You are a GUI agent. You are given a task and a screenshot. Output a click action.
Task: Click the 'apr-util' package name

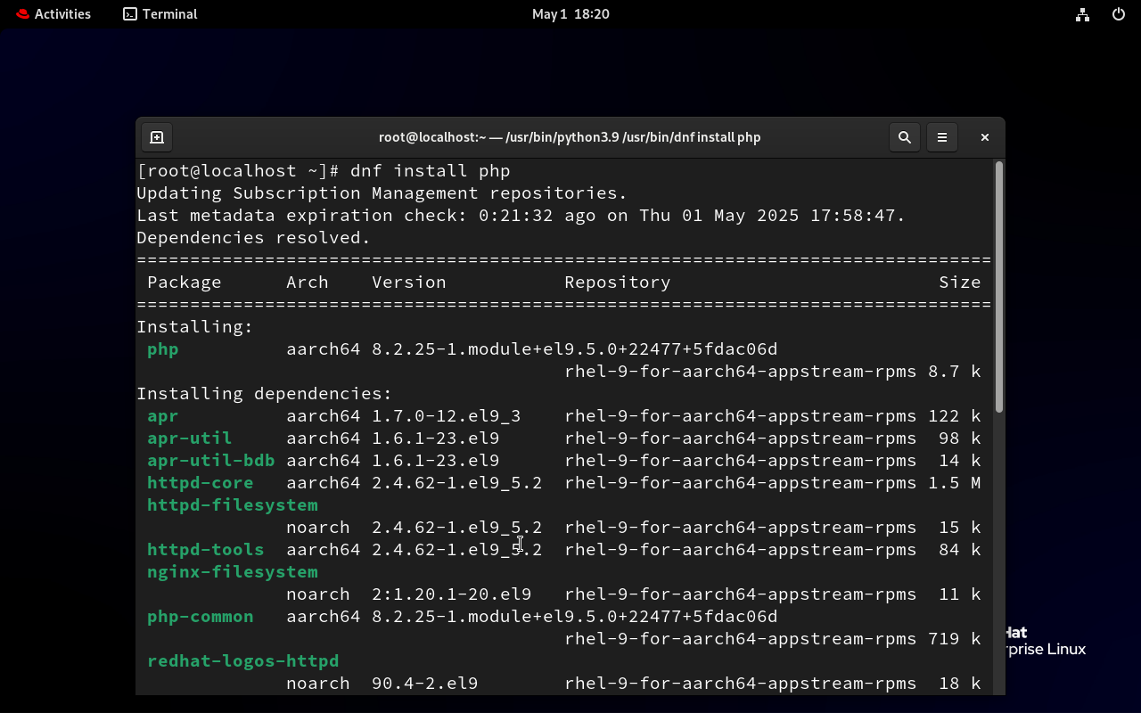[x=190, y=438]
